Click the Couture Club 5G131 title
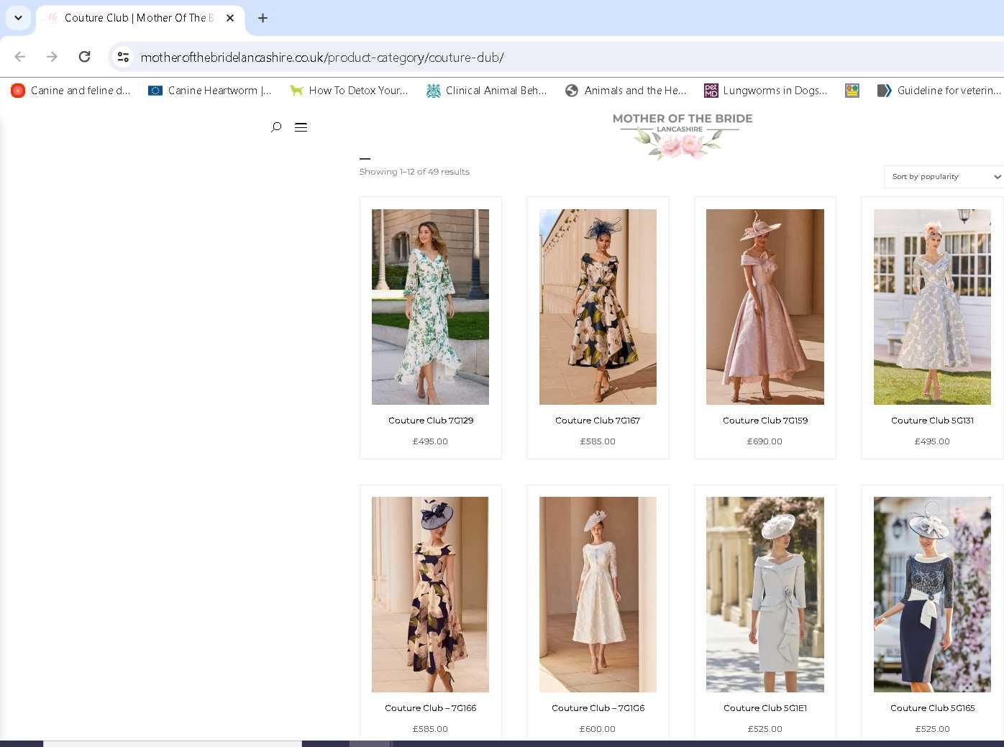Viewport: 1004px width, 747px height. pos(932,421)
